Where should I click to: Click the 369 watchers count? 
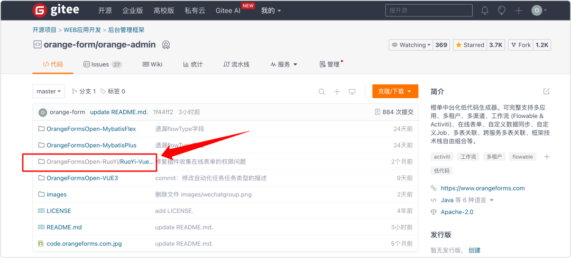click(x=441, y=45)
